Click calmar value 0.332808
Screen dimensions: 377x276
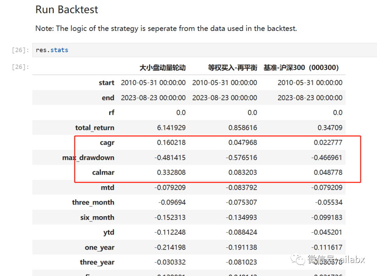click(171, 172)
